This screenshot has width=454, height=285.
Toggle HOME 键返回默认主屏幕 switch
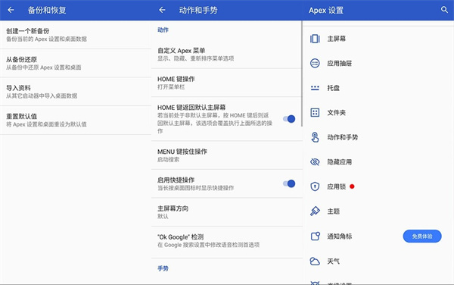(x=289, y=119)
